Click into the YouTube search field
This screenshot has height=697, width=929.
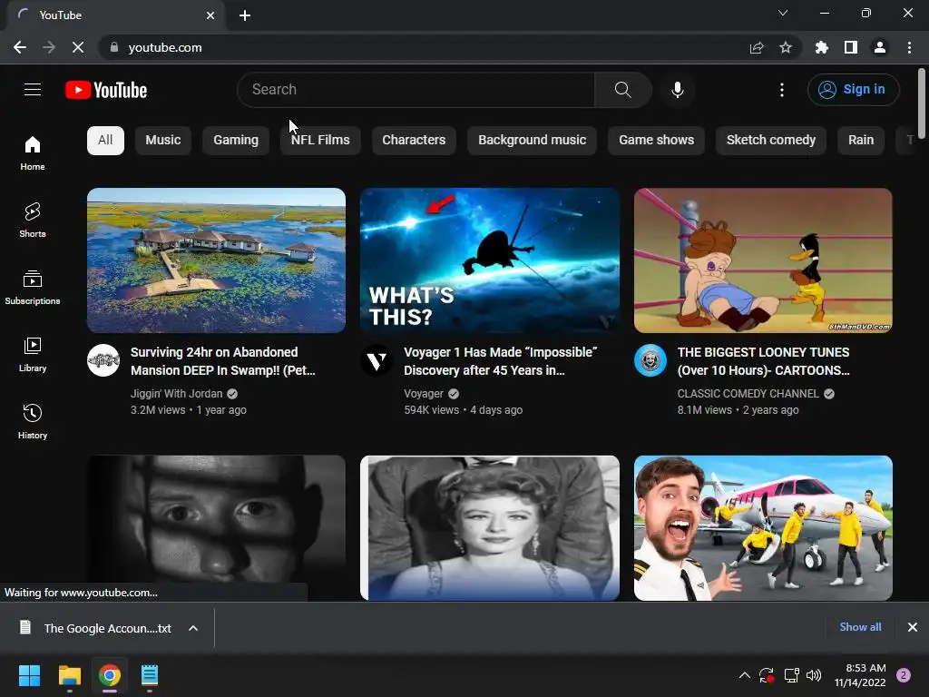pos(416,90)
